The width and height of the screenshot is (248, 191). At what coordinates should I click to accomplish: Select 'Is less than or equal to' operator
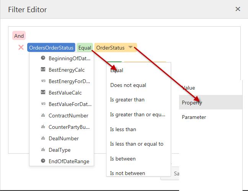tap(136, 144)
